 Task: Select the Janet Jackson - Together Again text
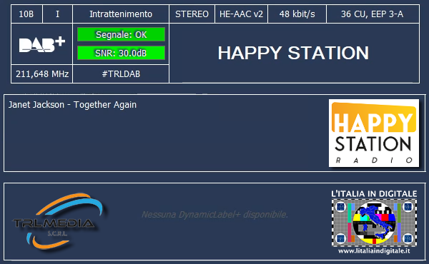click(x=72, y=105)
